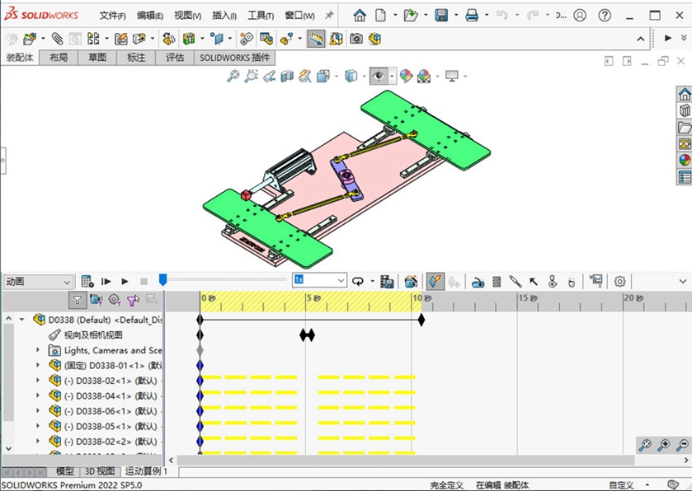Toggle the tree filter funnel icon
The height and width of the screenshot is (491, 692).
pos(77,300)
